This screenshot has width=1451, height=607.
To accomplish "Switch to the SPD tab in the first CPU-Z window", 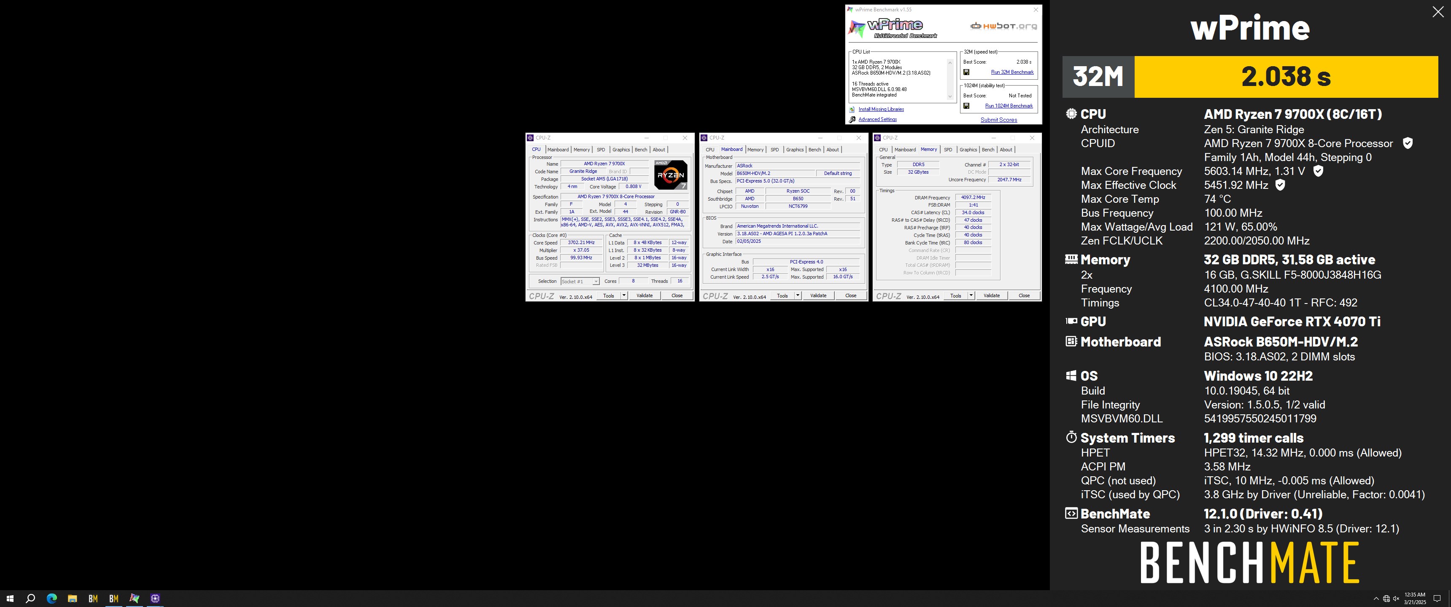I will coord(601,150).
